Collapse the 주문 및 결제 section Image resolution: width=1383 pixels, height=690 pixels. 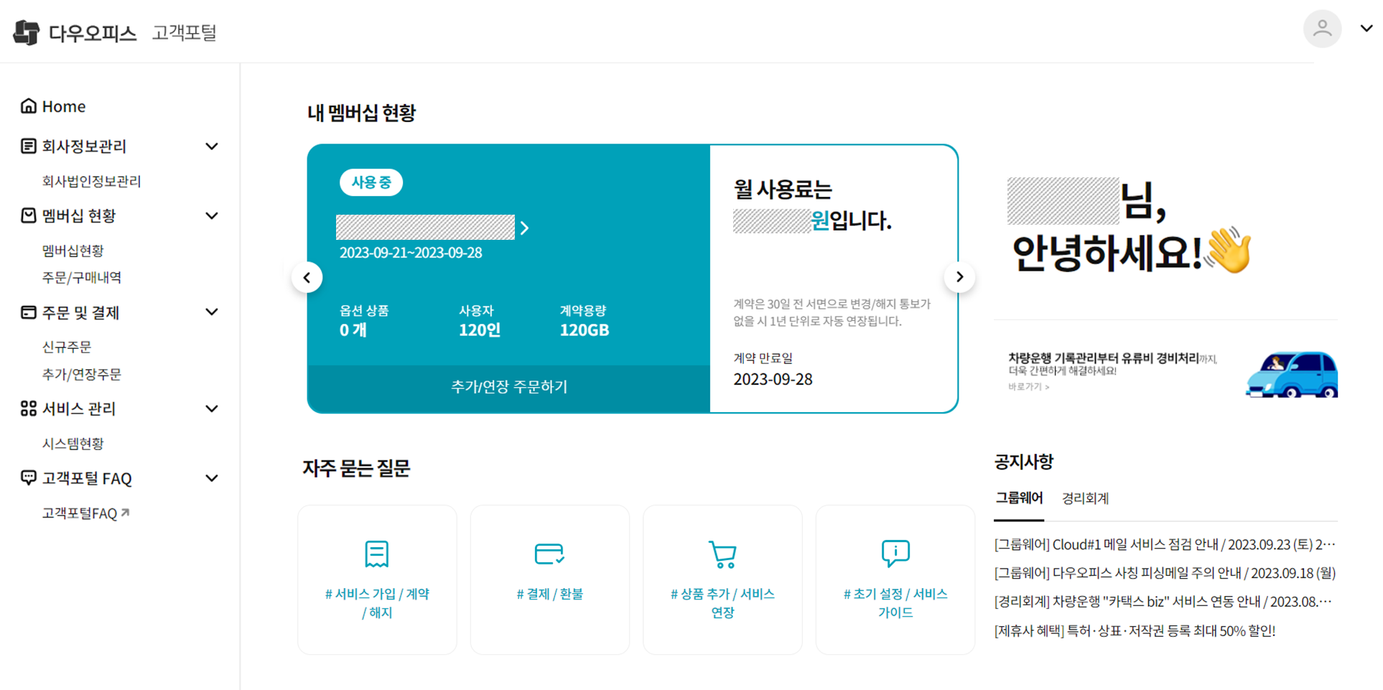pos(212,312)
